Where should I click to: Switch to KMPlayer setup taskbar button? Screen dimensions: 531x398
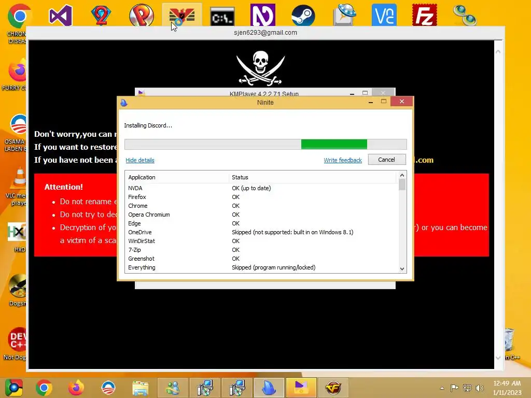pyautogui.click(x=301, y=388)
